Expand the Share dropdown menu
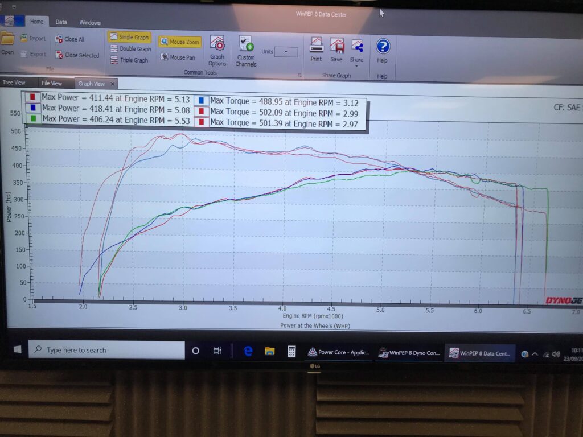This screenshot has width=583, height=437. 356,65
